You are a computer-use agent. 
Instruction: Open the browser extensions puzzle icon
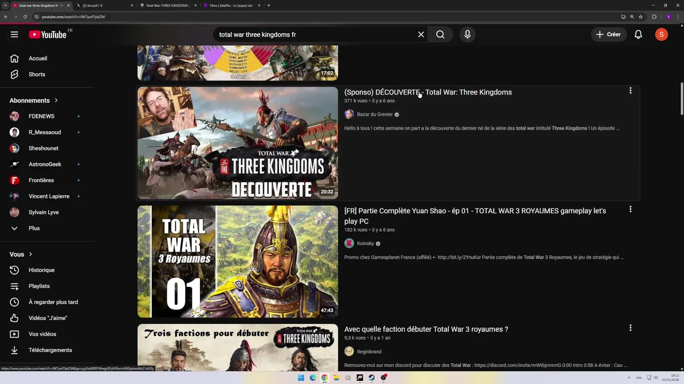click(654, 17)
